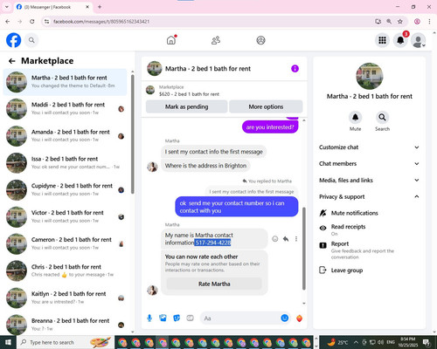
Task: Expand the Customize chat section
Action: (369, 147)
